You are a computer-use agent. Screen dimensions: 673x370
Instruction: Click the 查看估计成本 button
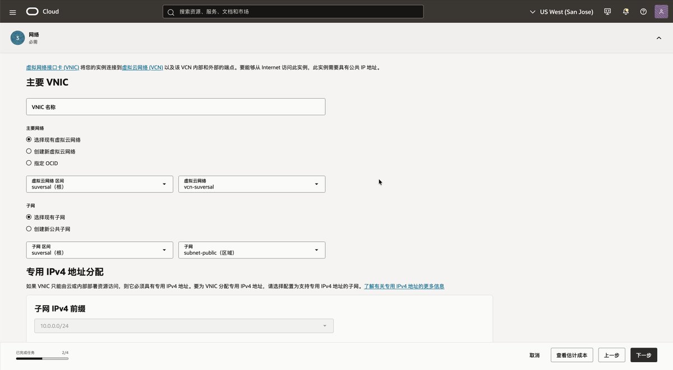click(x=572, y=355)
